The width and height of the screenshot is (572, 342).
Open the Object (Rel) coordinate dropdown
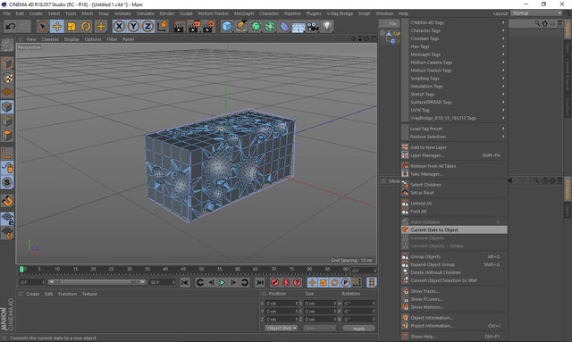(x=281, y=328)
